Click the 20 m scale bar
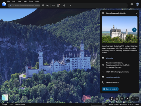Viewport: 141px width, 106px height. click(x=98, y=104)
